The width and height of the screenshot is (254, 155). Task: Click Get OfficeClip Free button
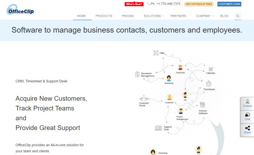[x=199, y=4]
